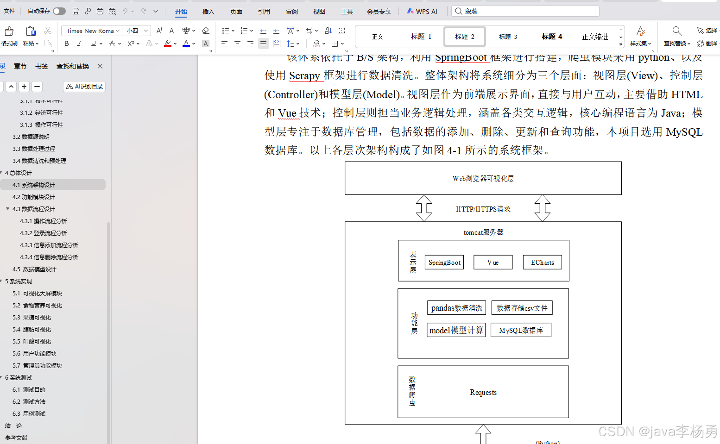This screenshot has width=720, height=444.
Task: Click the strikethrough text icon
Action: click(112, 43)
